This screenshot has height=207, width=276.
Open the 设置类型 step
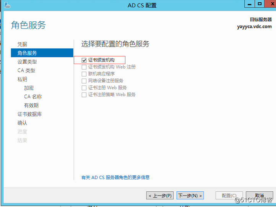[27, 62]
